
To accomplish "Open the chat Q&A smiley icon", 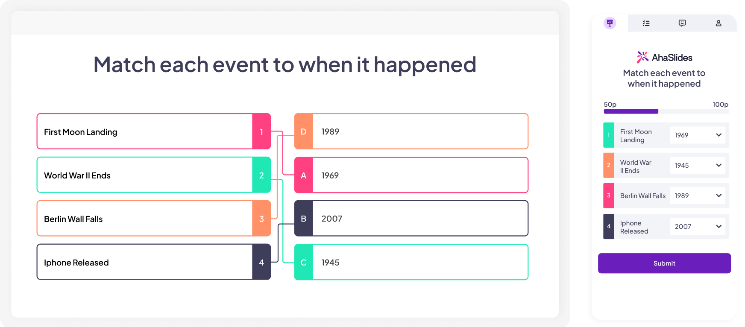I will click(682, 23).
